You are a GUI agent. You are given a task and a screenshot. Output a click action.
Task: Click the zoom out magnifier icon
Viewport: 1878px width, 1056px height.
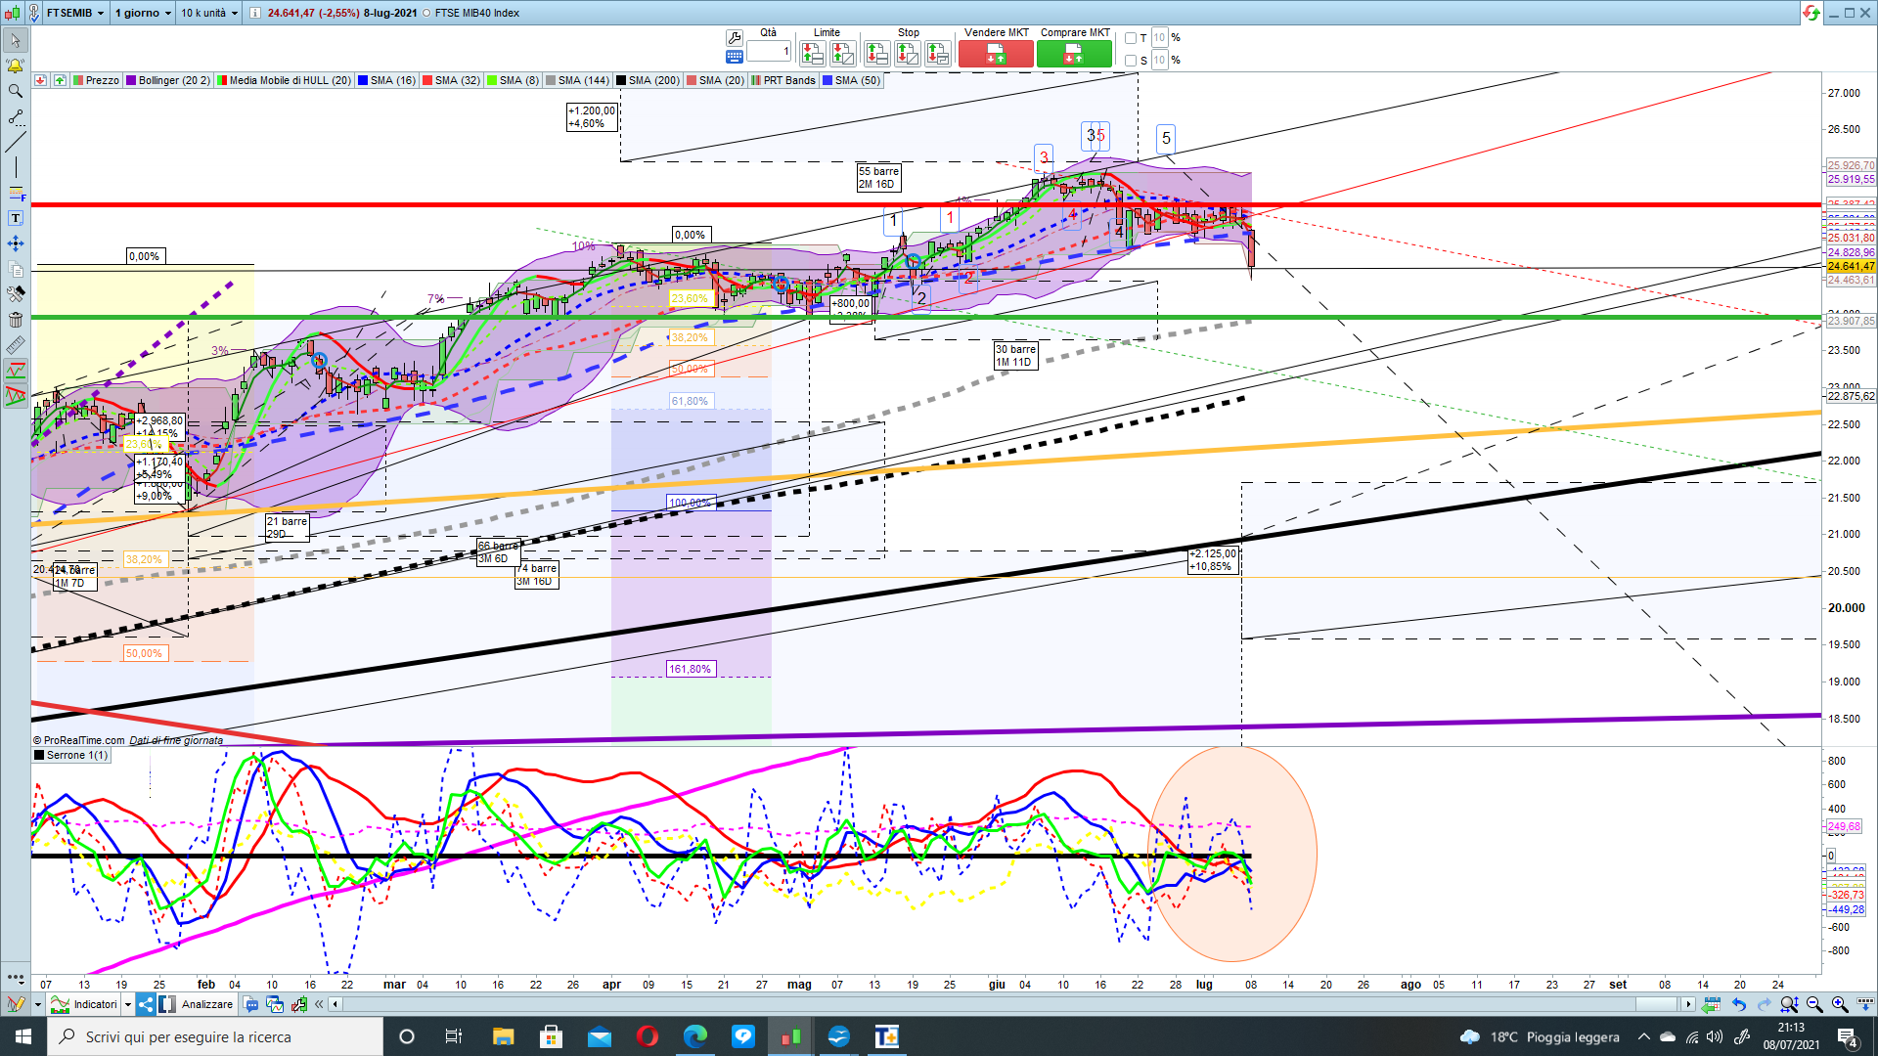pos(1814,1004)
